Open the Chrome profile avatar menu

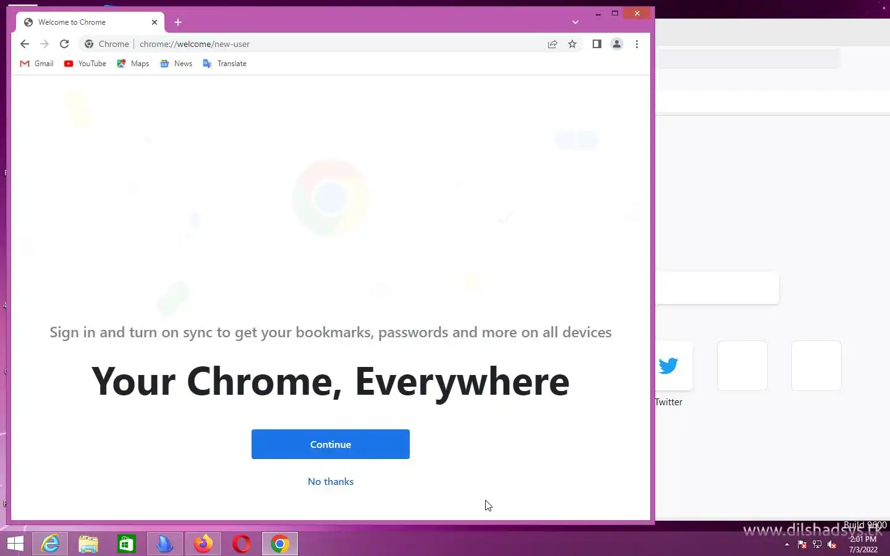pos(617,44)
